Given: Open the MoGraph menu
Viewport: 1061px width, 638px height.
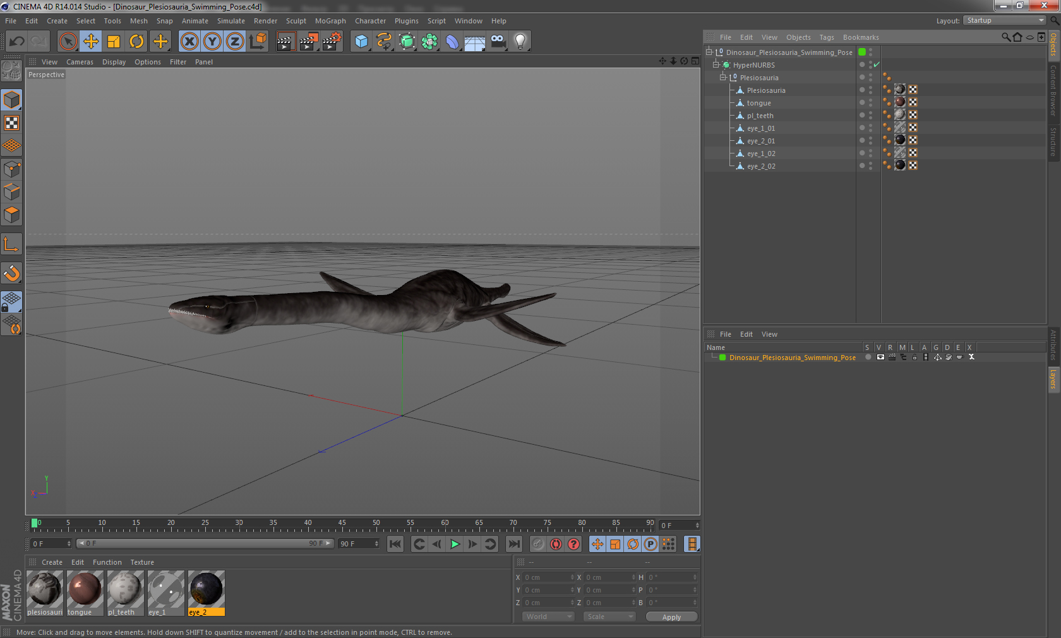Looking at the screenshot, I should pos(330,21).
